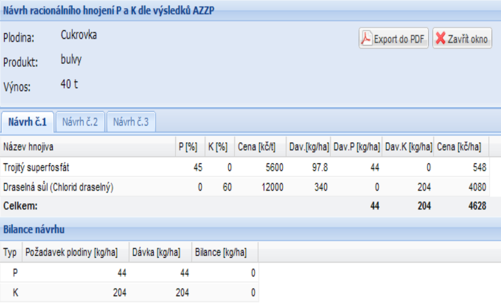Screen dimensions: 501x304
Task: Click the K content value 60
Action: click(x=227, y=187)
